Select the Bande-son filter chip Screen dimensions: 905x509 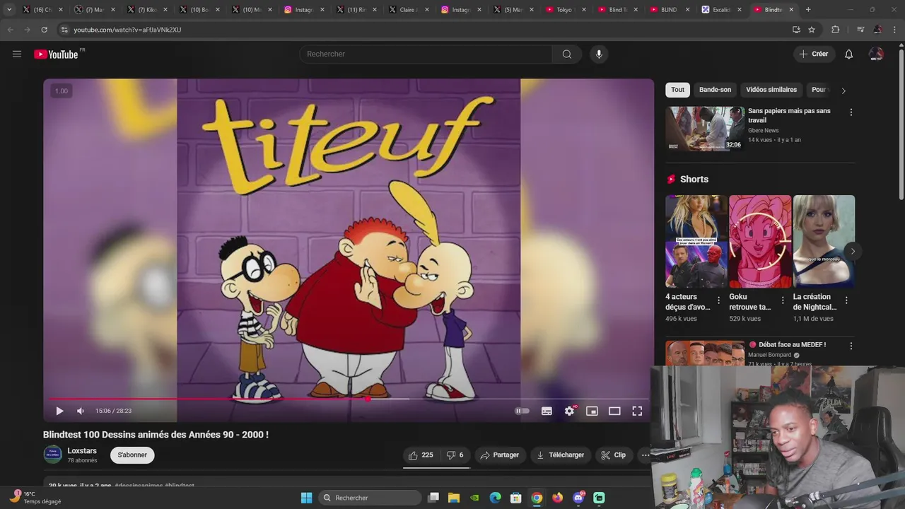[715, 90]
